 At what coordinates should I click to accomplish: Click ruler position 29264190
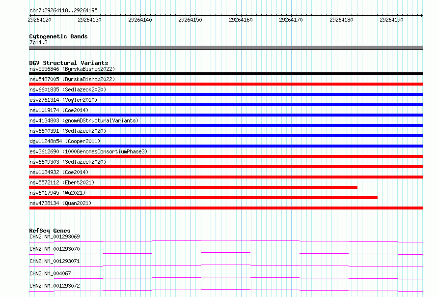(391, 20)
